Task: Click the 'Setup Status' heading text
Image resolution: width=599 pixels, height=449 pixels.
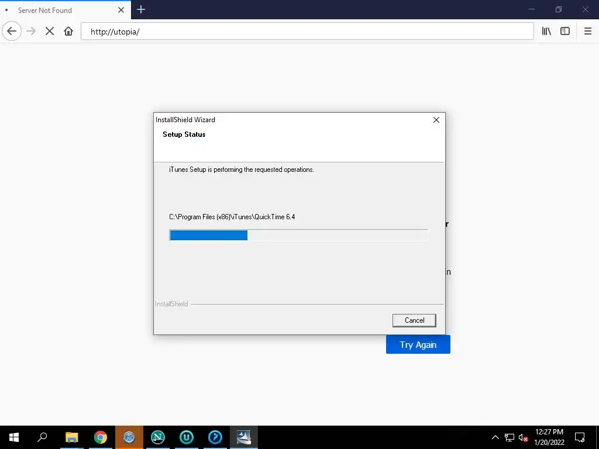Action: click(x=184, y=134)
